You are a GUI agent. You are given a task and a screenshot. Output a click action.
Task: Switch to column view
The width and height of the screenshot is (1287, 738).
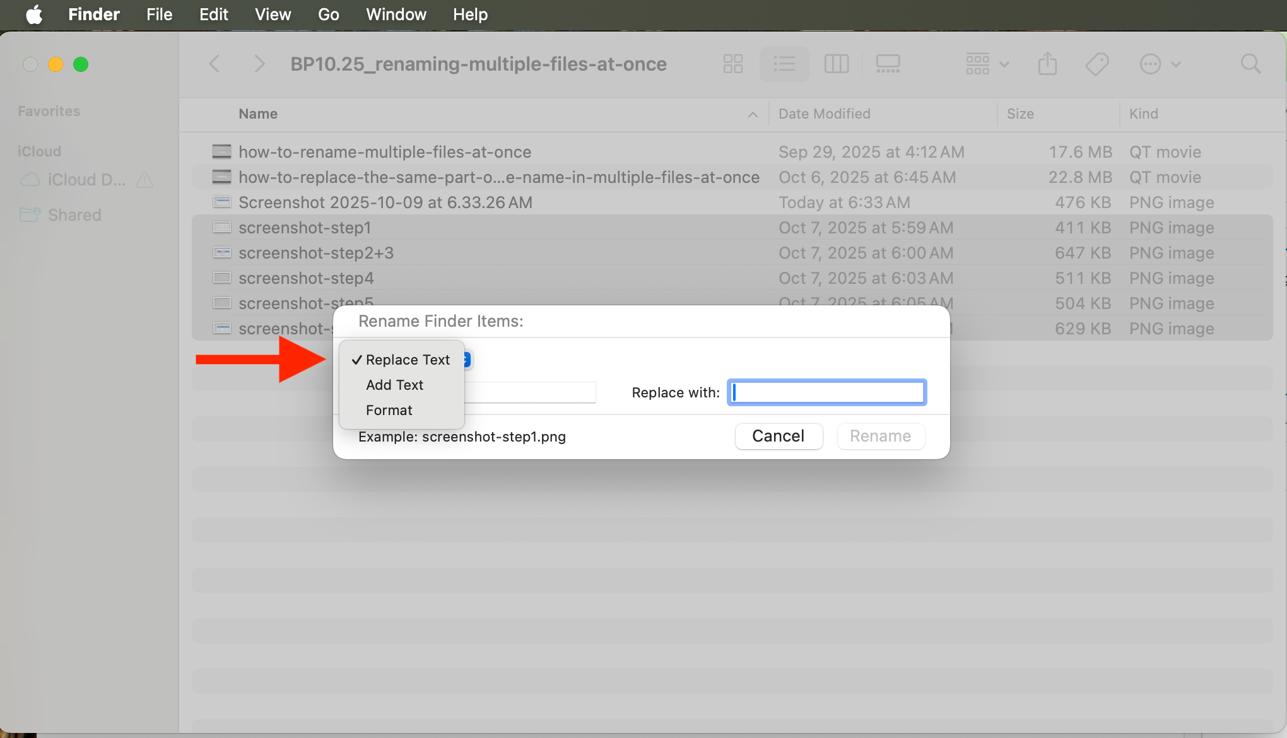tap(837, 64)
